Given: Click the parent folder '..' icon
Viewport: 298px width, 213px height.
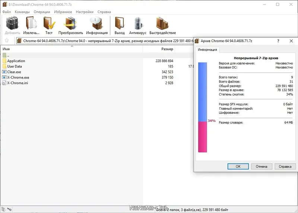Looking at the screenshot, I should (x=4, y=55).
